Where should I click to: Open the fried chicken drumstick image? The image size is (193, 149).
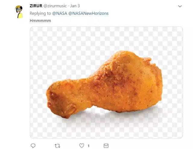point(106,82)
